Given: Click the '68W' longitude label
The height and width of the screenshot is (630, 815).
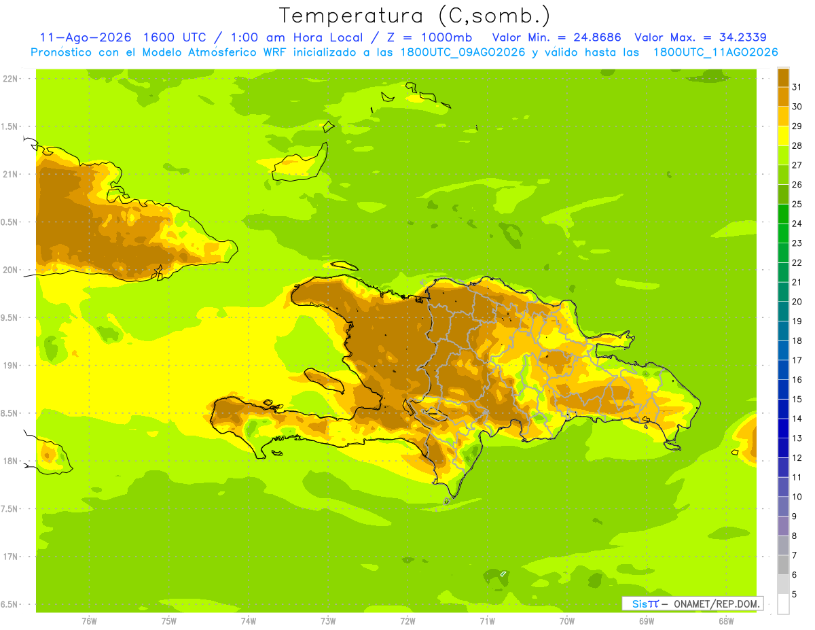Looking at the screenshot, I should coord(725,621).
